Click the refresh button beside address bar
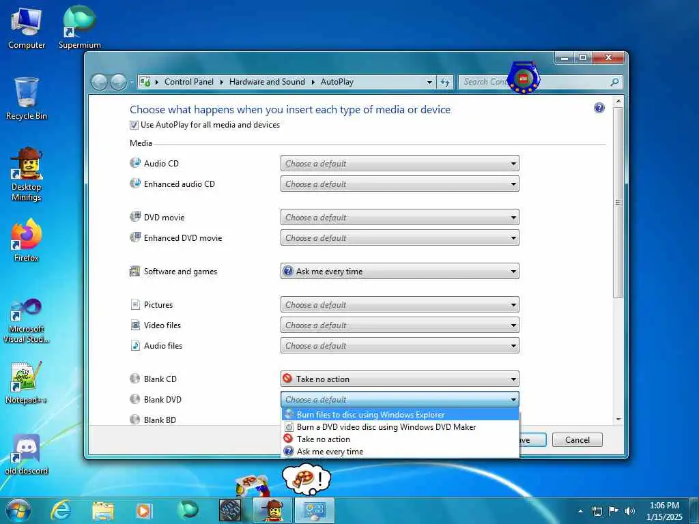This screenshot has width=699, height=524. coord(445,82)
